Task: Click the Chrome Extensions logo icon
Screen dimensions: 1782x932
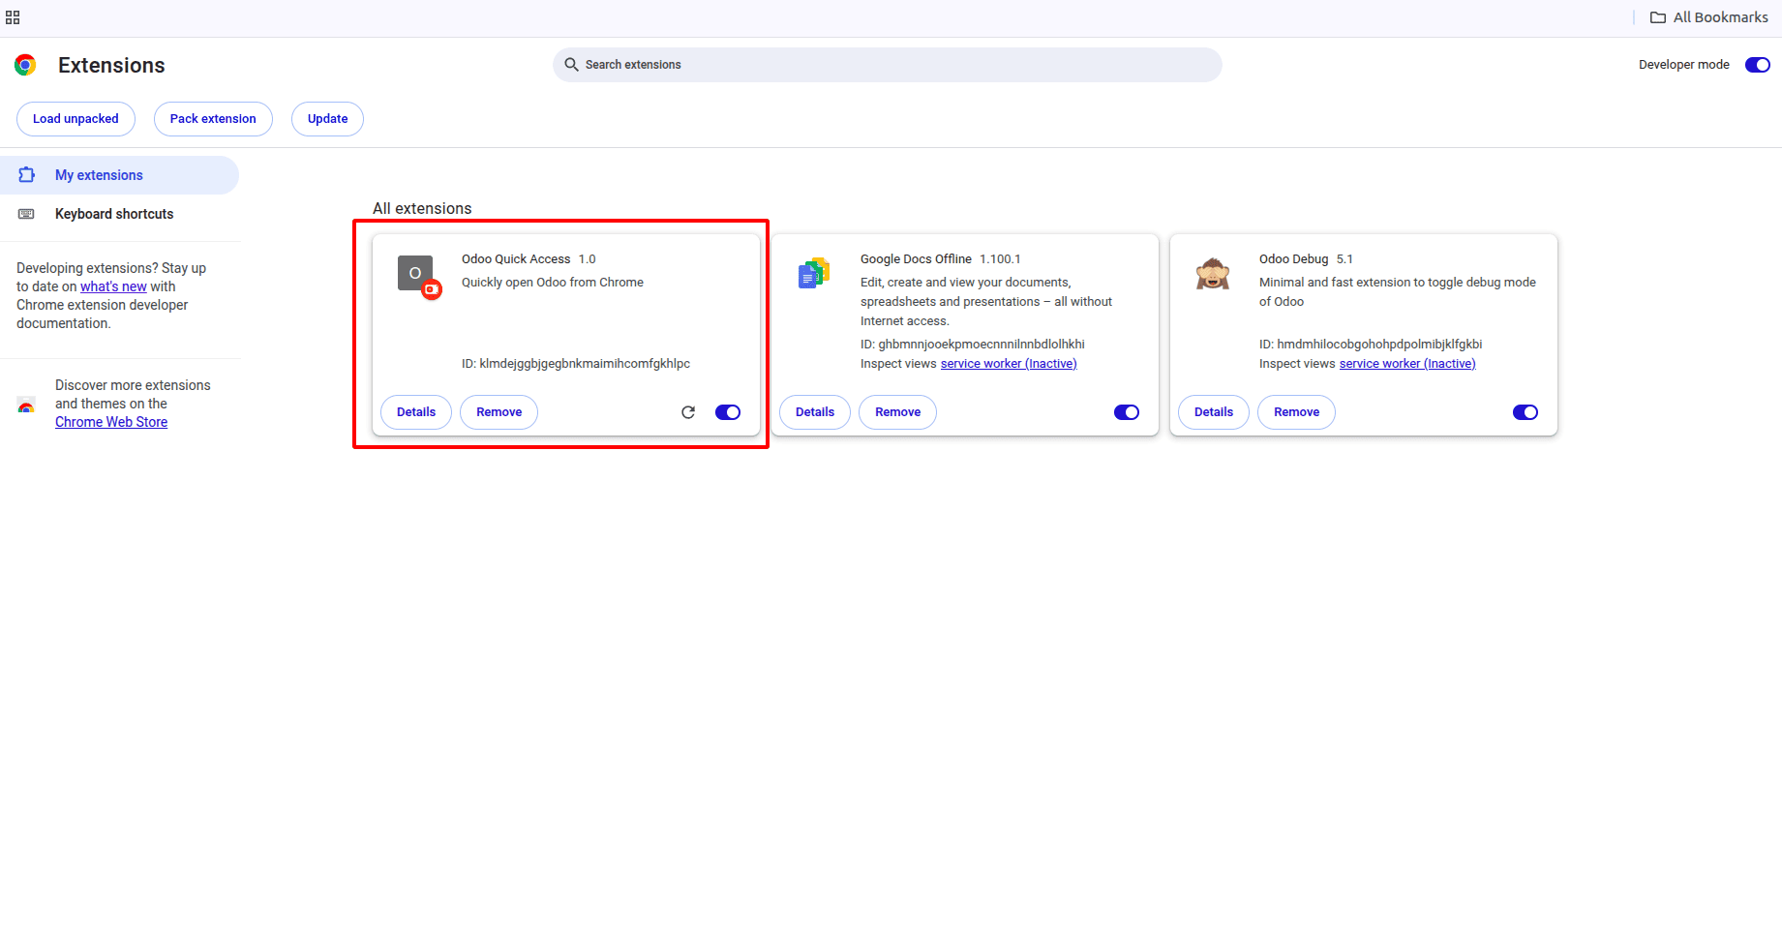Action: point(25,64)
